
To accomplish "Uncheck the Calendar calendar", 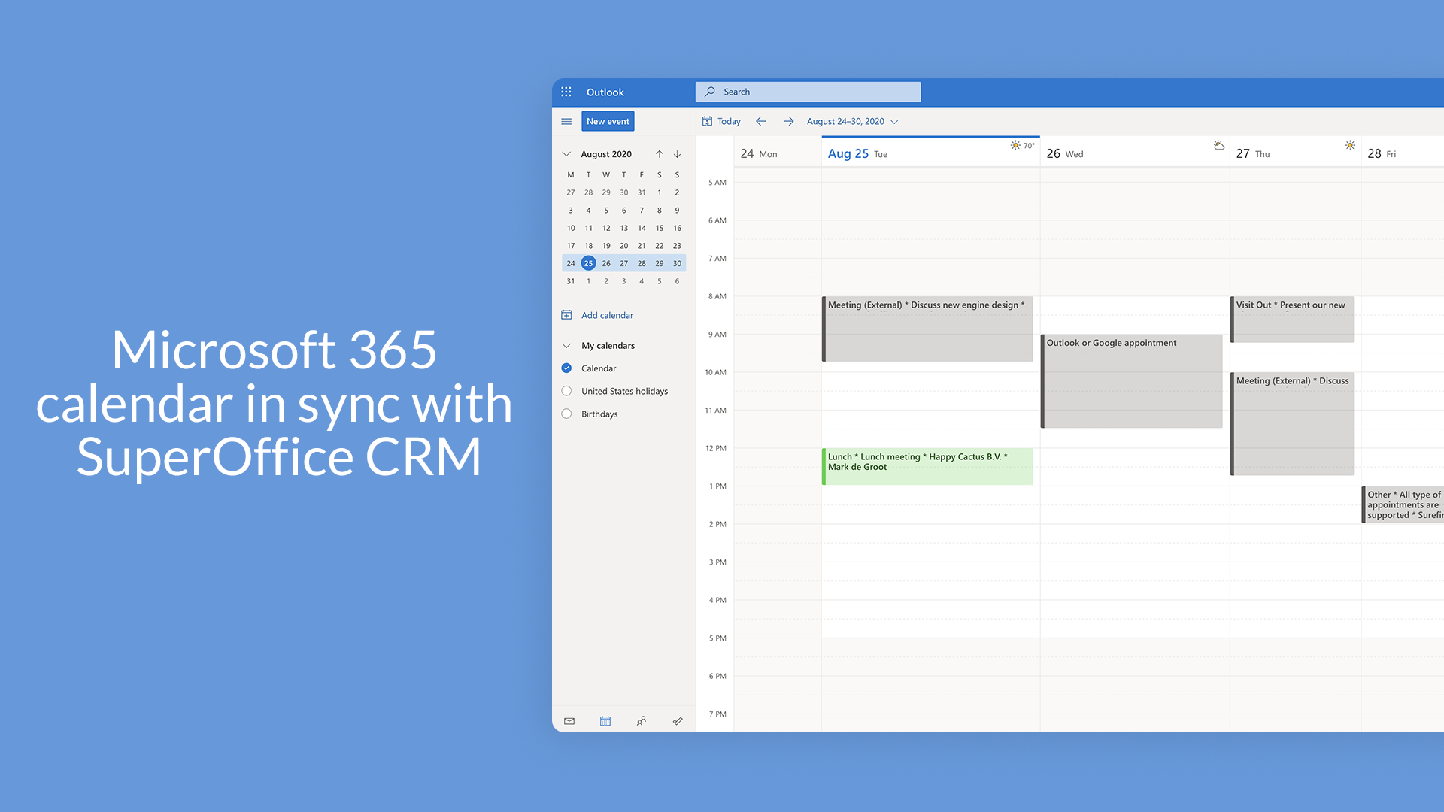I will 566,368.
